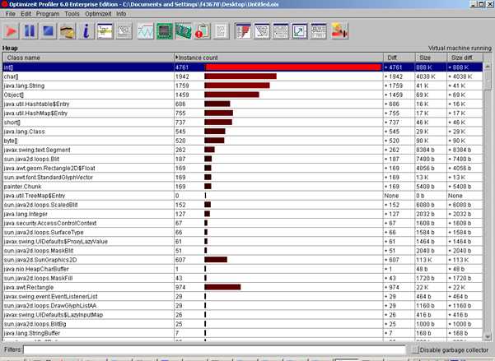Open the Program menu
495x361 pixels.
48,14
